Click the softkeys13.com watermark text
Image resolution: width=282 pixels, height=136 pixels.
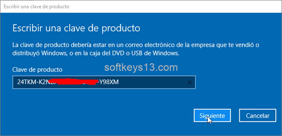pos(141,68)
